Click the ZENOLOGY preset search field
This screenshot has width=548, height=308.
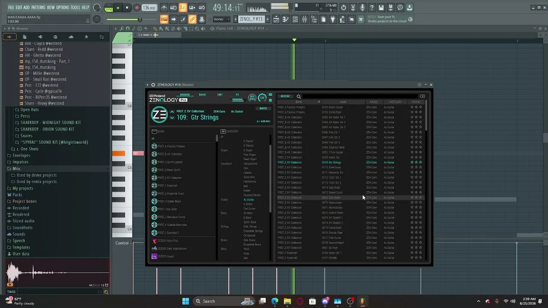coord(360,96)
